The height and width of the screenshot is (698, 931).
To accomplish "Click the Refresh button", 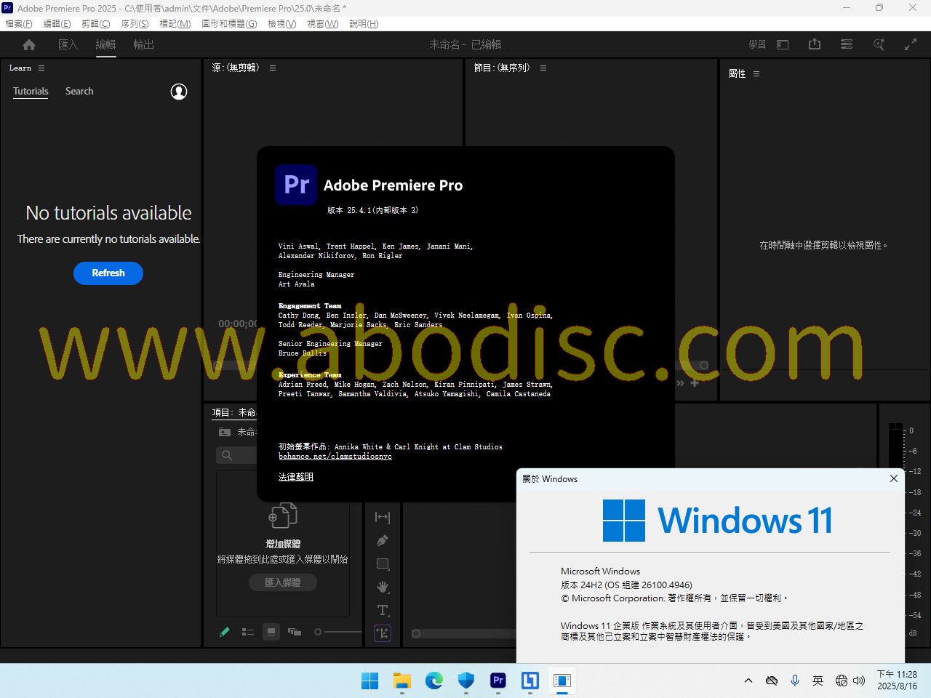I will (x=108, y=273).
